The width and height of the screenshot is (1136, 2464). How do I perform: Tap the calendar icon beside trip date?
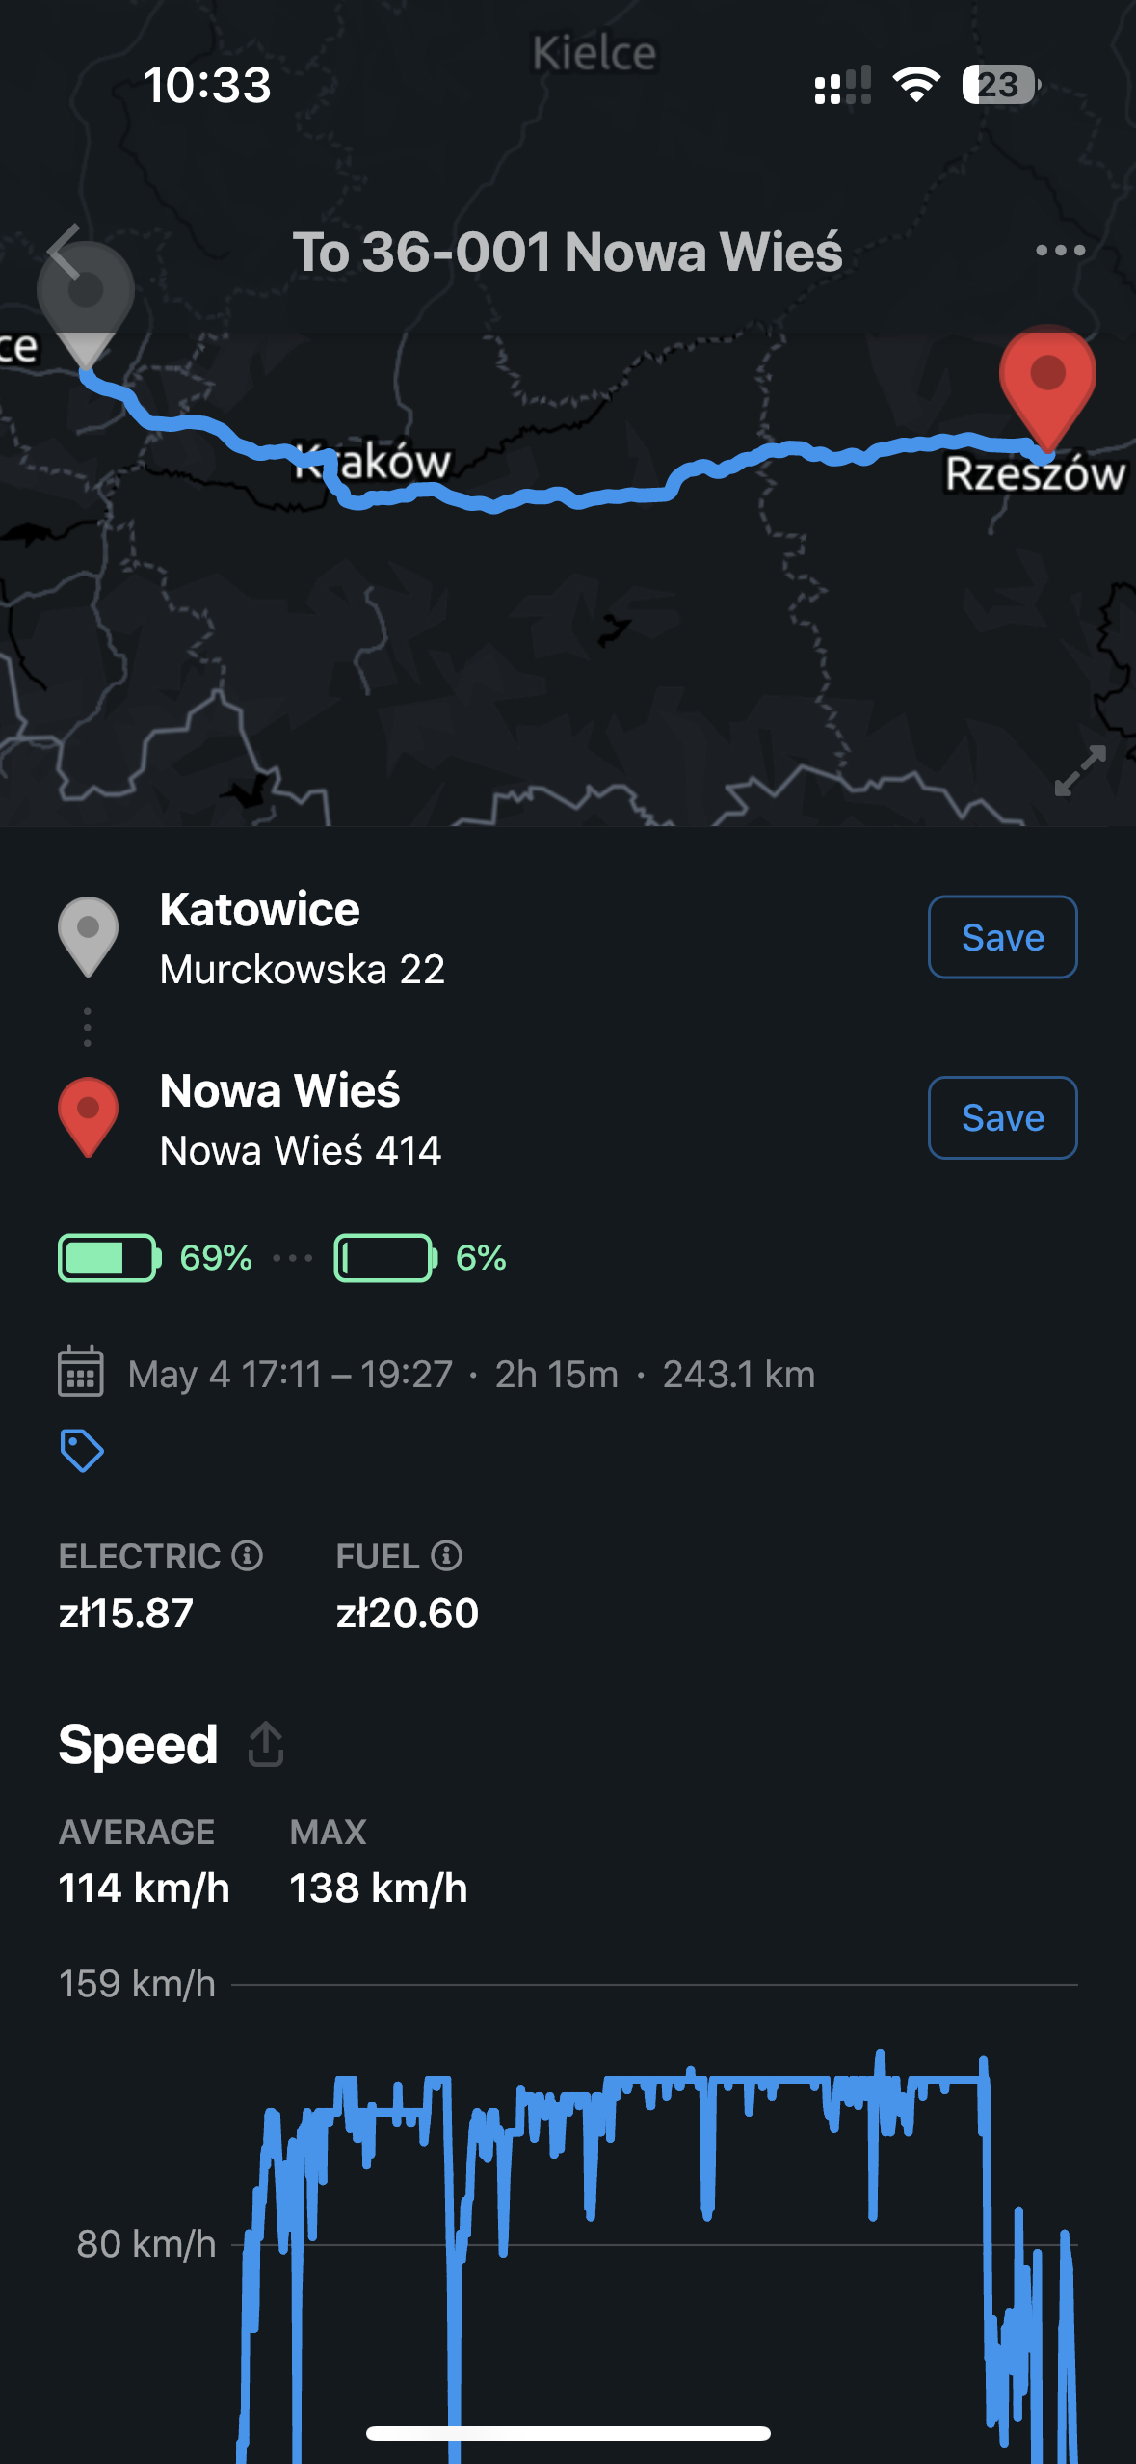pyautogui.click(x=81, y=1372)
